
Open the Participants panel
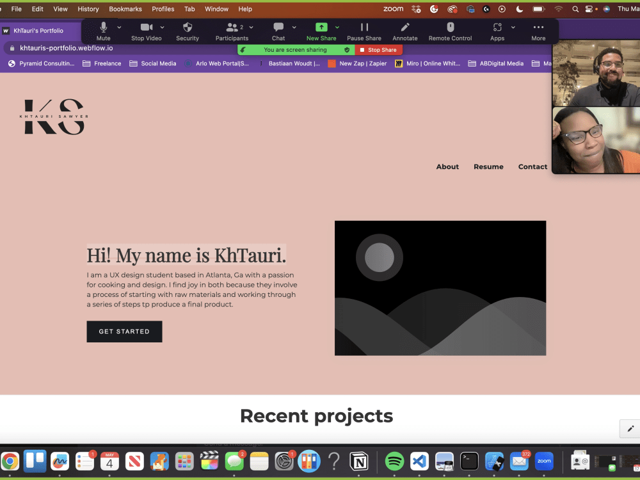232,31
